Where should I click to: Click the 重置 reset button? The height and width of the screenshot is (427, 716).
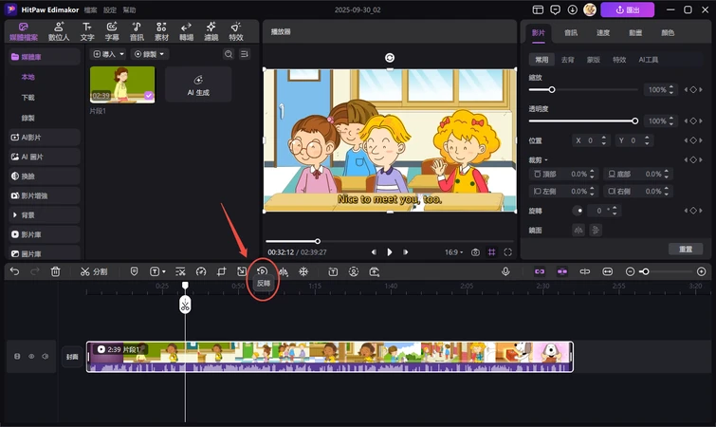pyautogui.click(x=685, y=249)
